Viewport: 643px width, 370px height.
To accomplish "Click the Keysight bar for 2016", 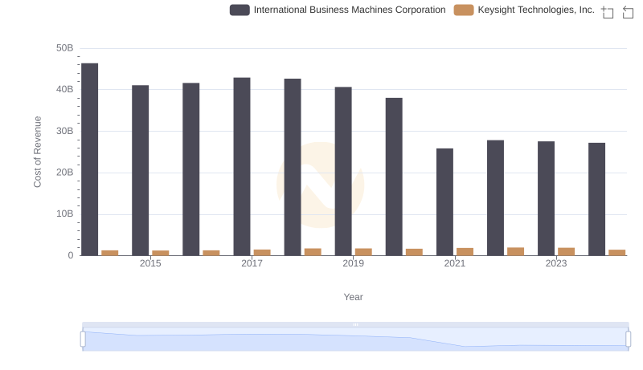I will point(211,253).
